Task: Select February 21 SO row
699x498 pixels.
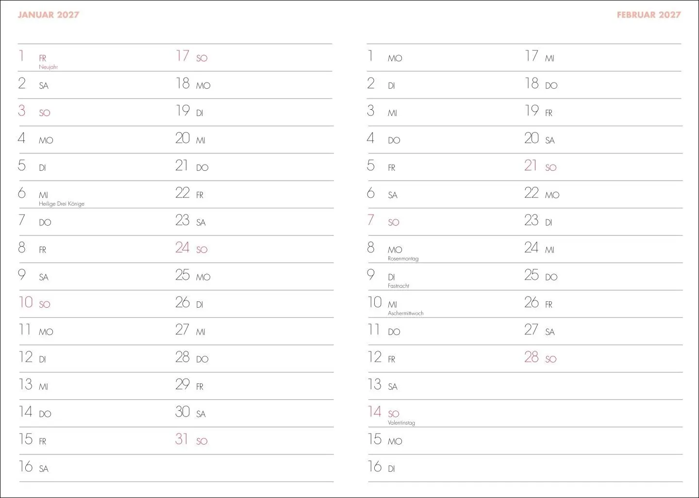Action: (603, 167)
